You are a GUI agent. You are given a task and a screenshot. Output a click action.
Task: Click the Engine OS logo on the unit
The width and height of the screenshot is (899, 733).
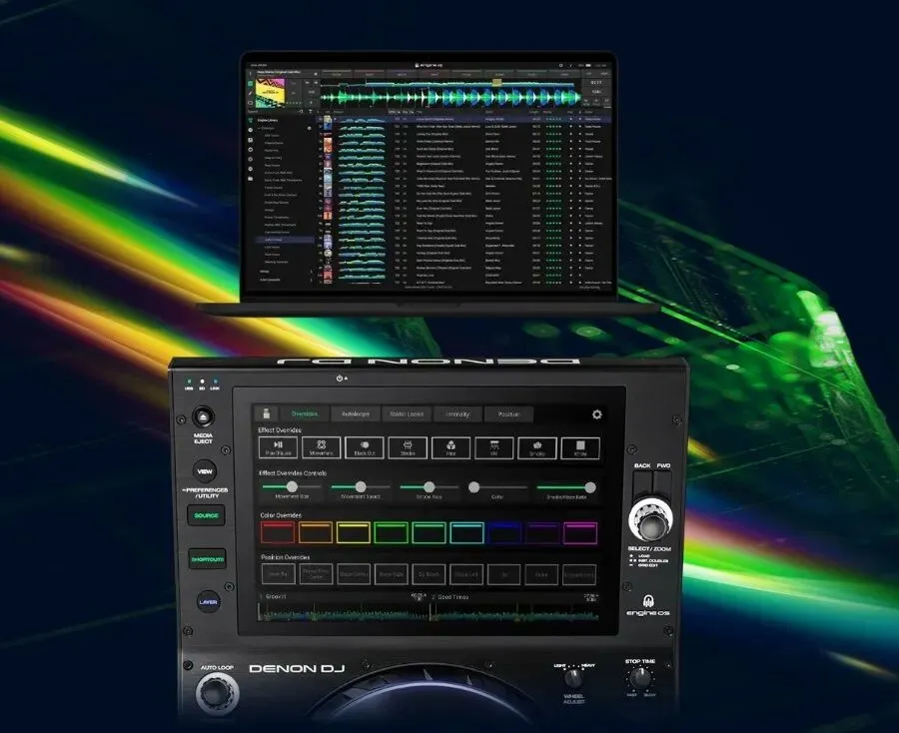coord(648,606)
